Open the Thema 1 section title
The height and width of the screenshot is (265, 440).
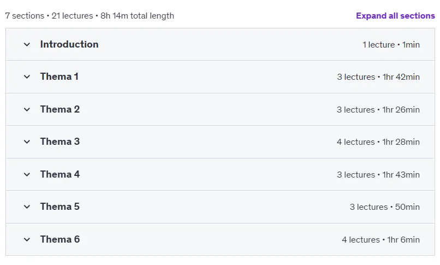[59, 76]
